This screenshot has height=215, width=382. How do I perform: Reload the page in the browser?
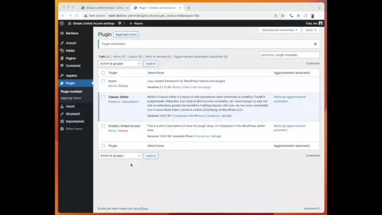click(77, 15)
